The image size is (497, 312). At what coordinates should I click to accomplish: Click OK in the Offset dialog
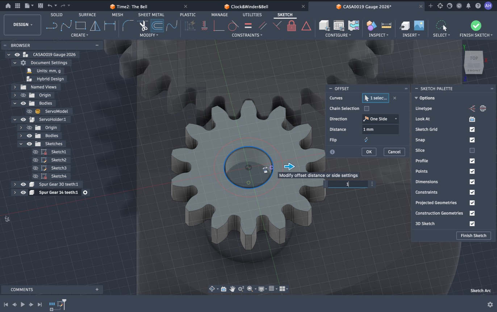tap(369, 152)
